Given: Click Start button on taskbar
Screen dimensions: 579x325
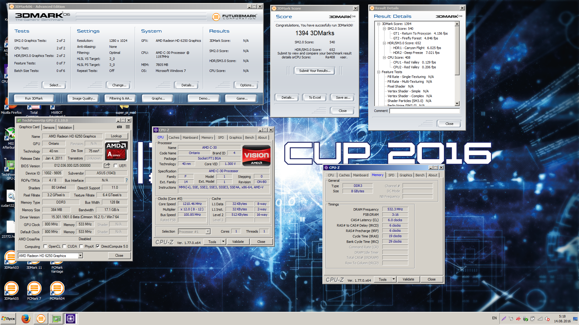Looking at the screenshot, I should pos(8,318).
